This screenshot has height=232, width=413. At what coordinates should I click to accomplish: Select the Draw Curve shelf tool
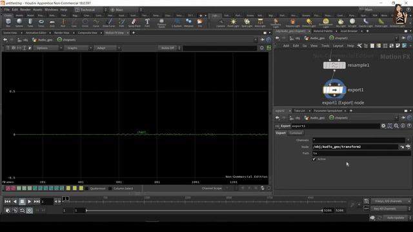pyautogui.click(x=109, y=23)
